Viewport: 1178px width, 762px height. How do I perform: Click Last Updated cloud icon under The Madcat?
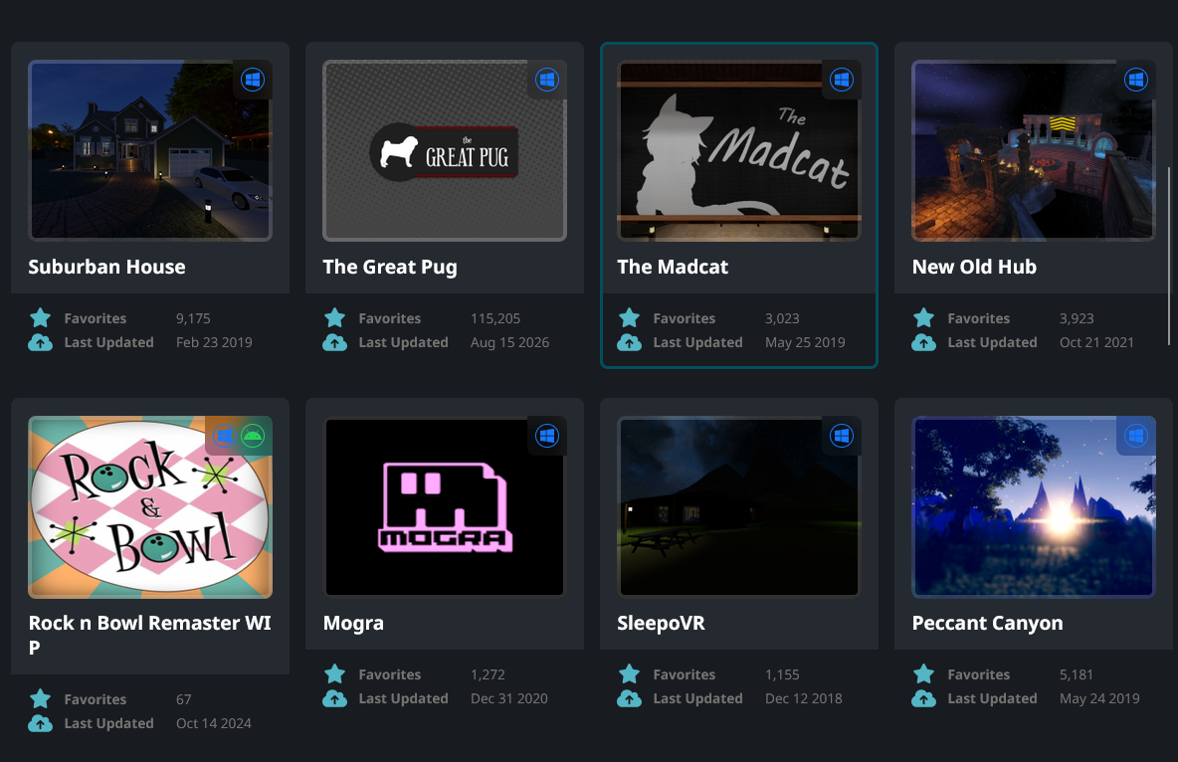630,342
